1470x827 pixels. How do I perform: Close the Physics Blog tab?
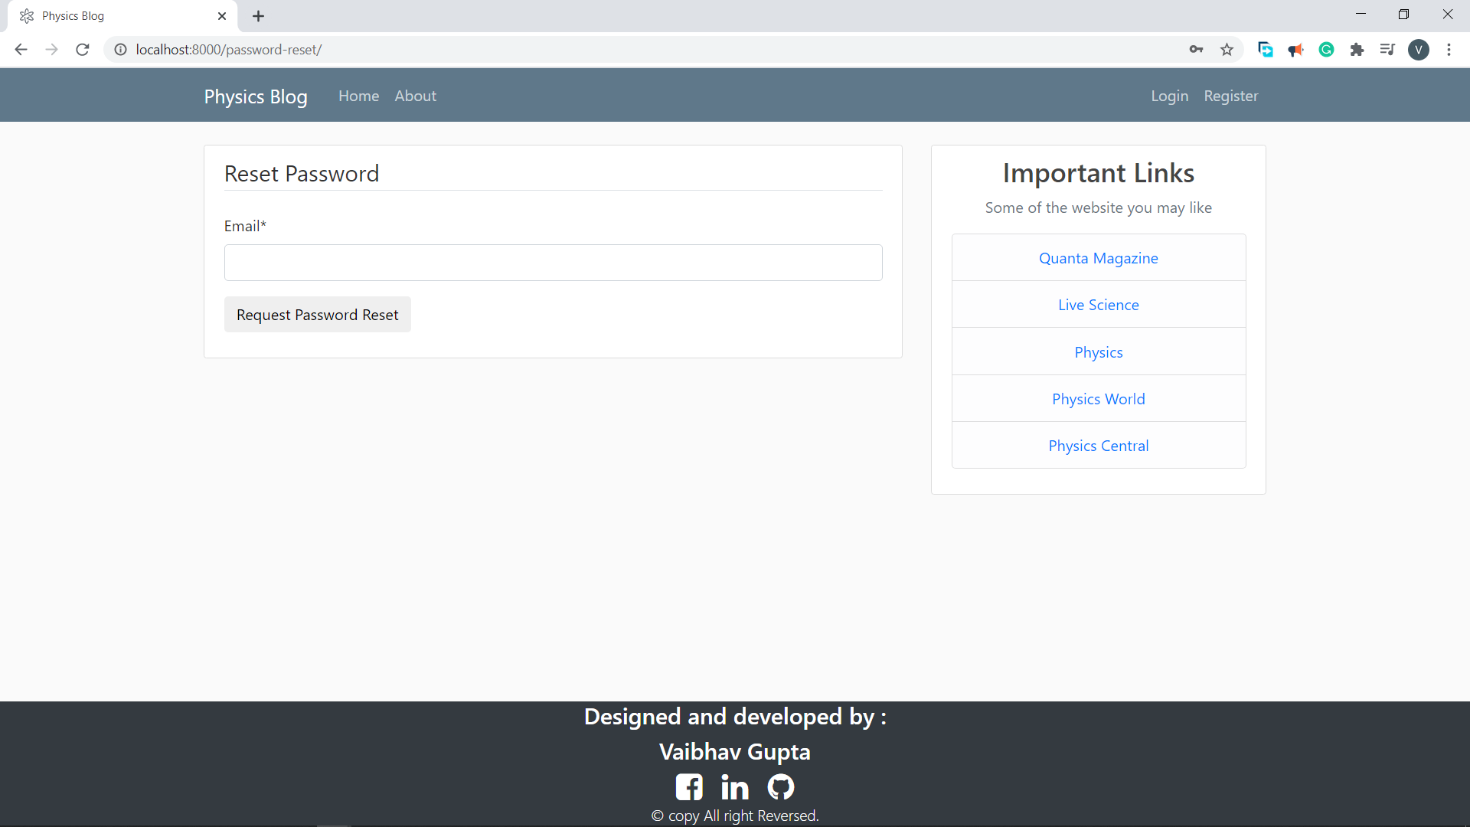click(x=222, y=16)
